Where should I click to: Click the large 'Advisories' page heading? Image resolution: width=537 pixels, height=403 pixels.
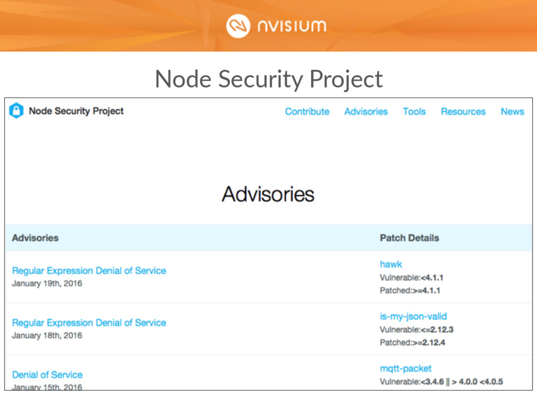[268, 194]
